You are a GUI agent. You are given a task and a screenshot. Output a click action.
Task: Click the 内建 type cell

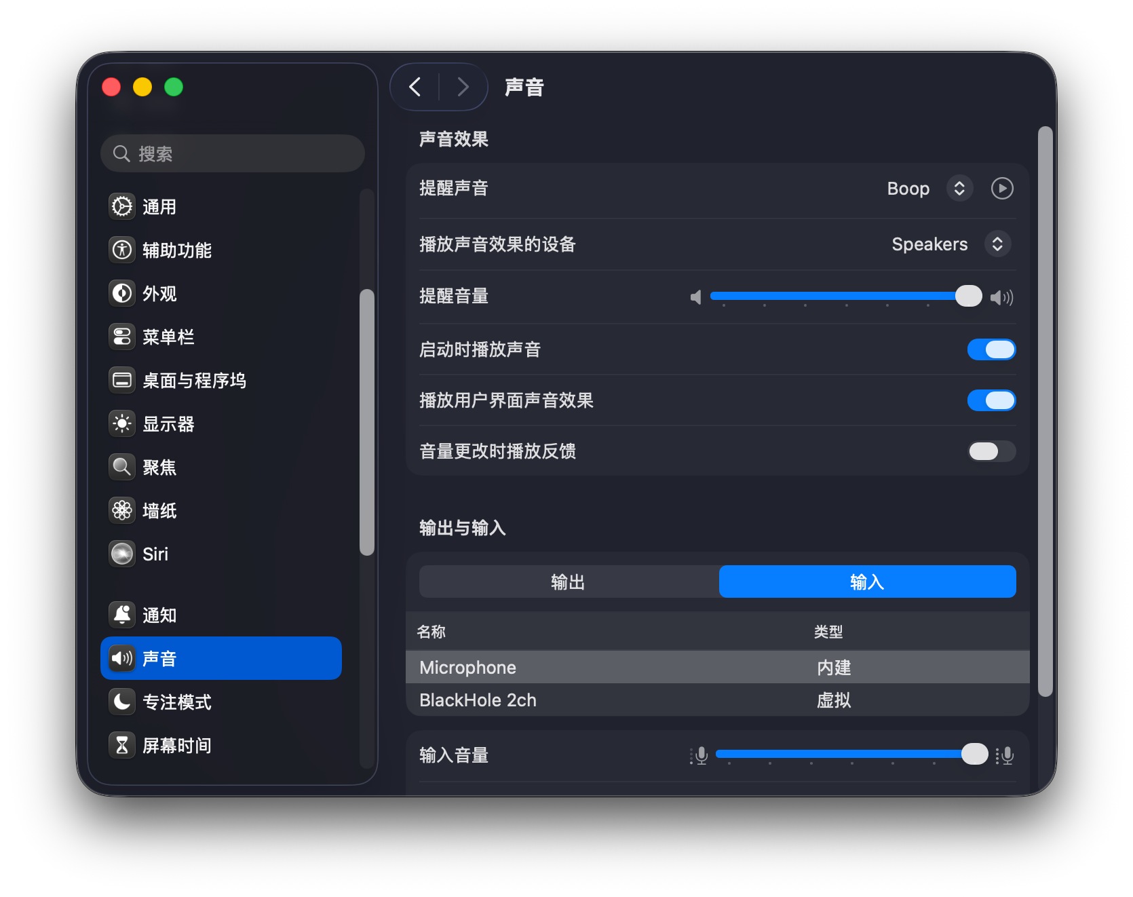(x=834, y=668)
